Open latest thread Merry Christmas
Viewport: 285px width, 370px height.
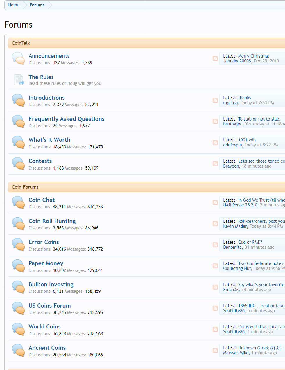pyautogui.click(x=254, y=56)
